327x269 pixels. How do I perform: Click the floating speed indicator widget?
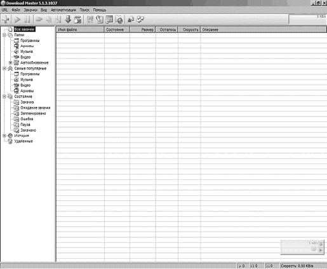coord(302,247)
